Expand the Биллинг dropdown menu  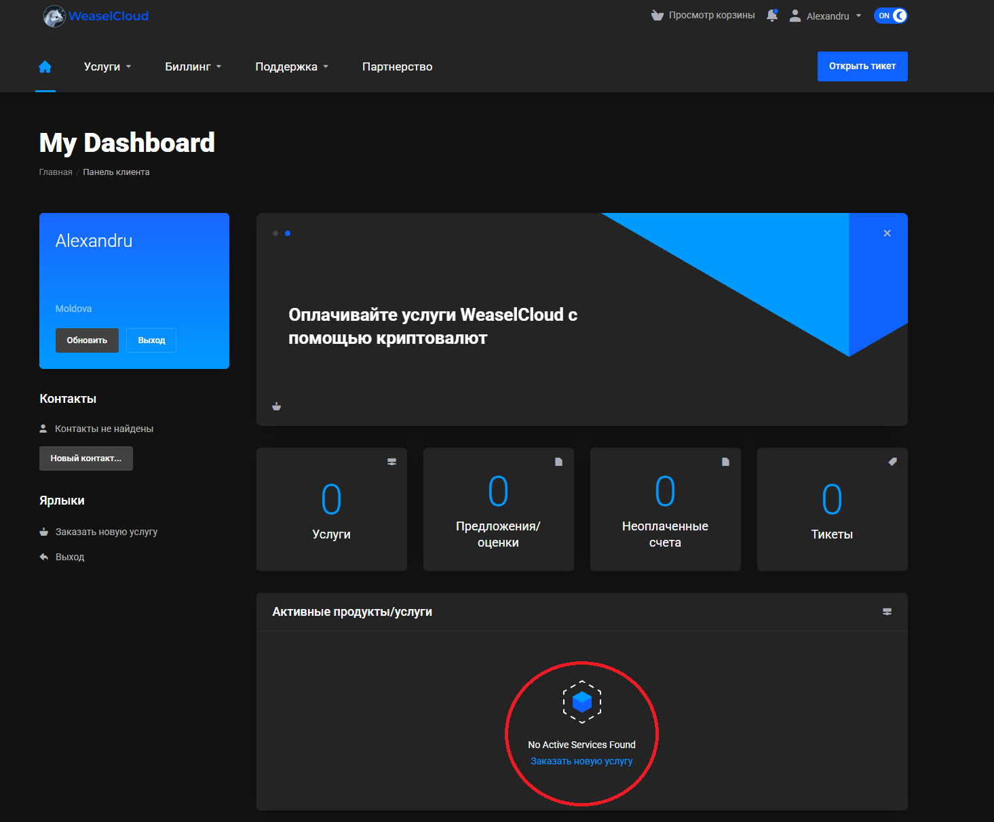coord(193,66)
